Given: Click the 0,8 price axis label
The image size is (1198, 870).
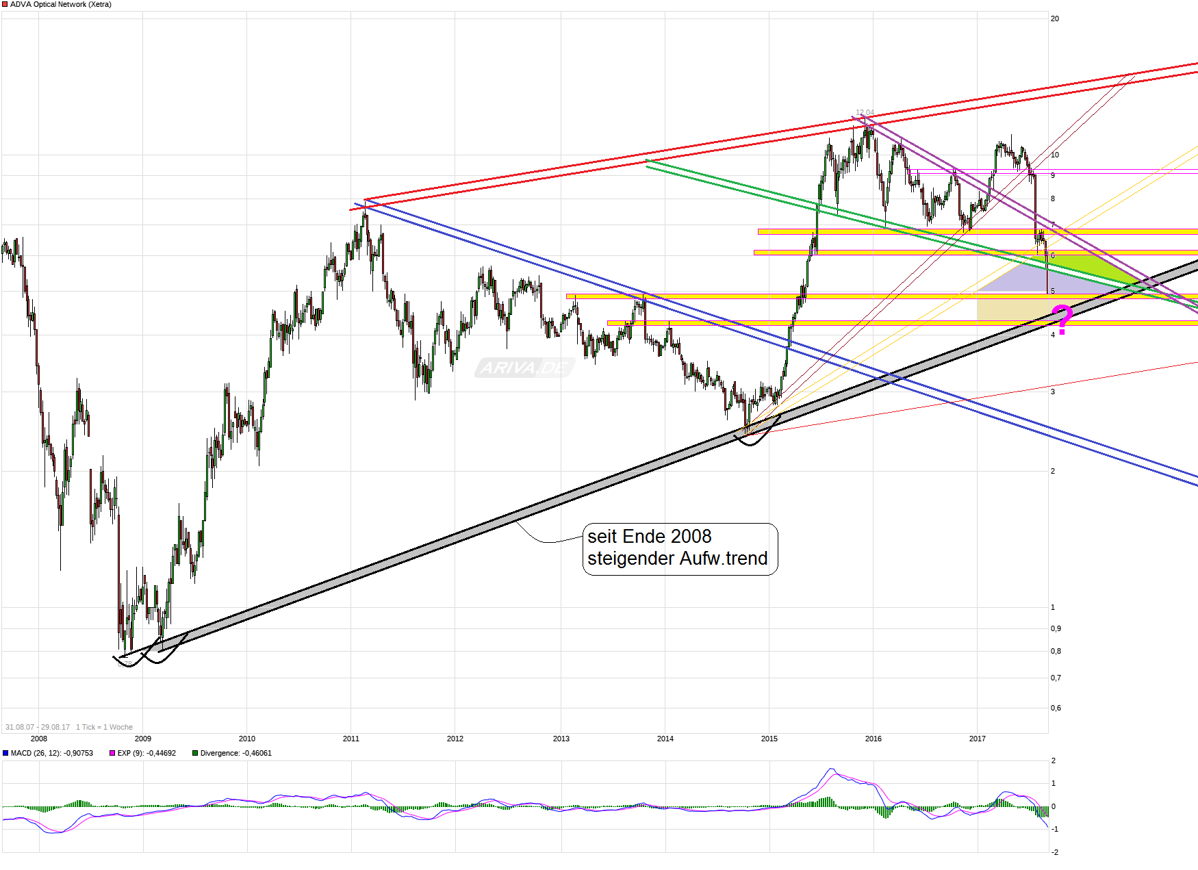Looking at the screenshot, I should coord(1056,651).
